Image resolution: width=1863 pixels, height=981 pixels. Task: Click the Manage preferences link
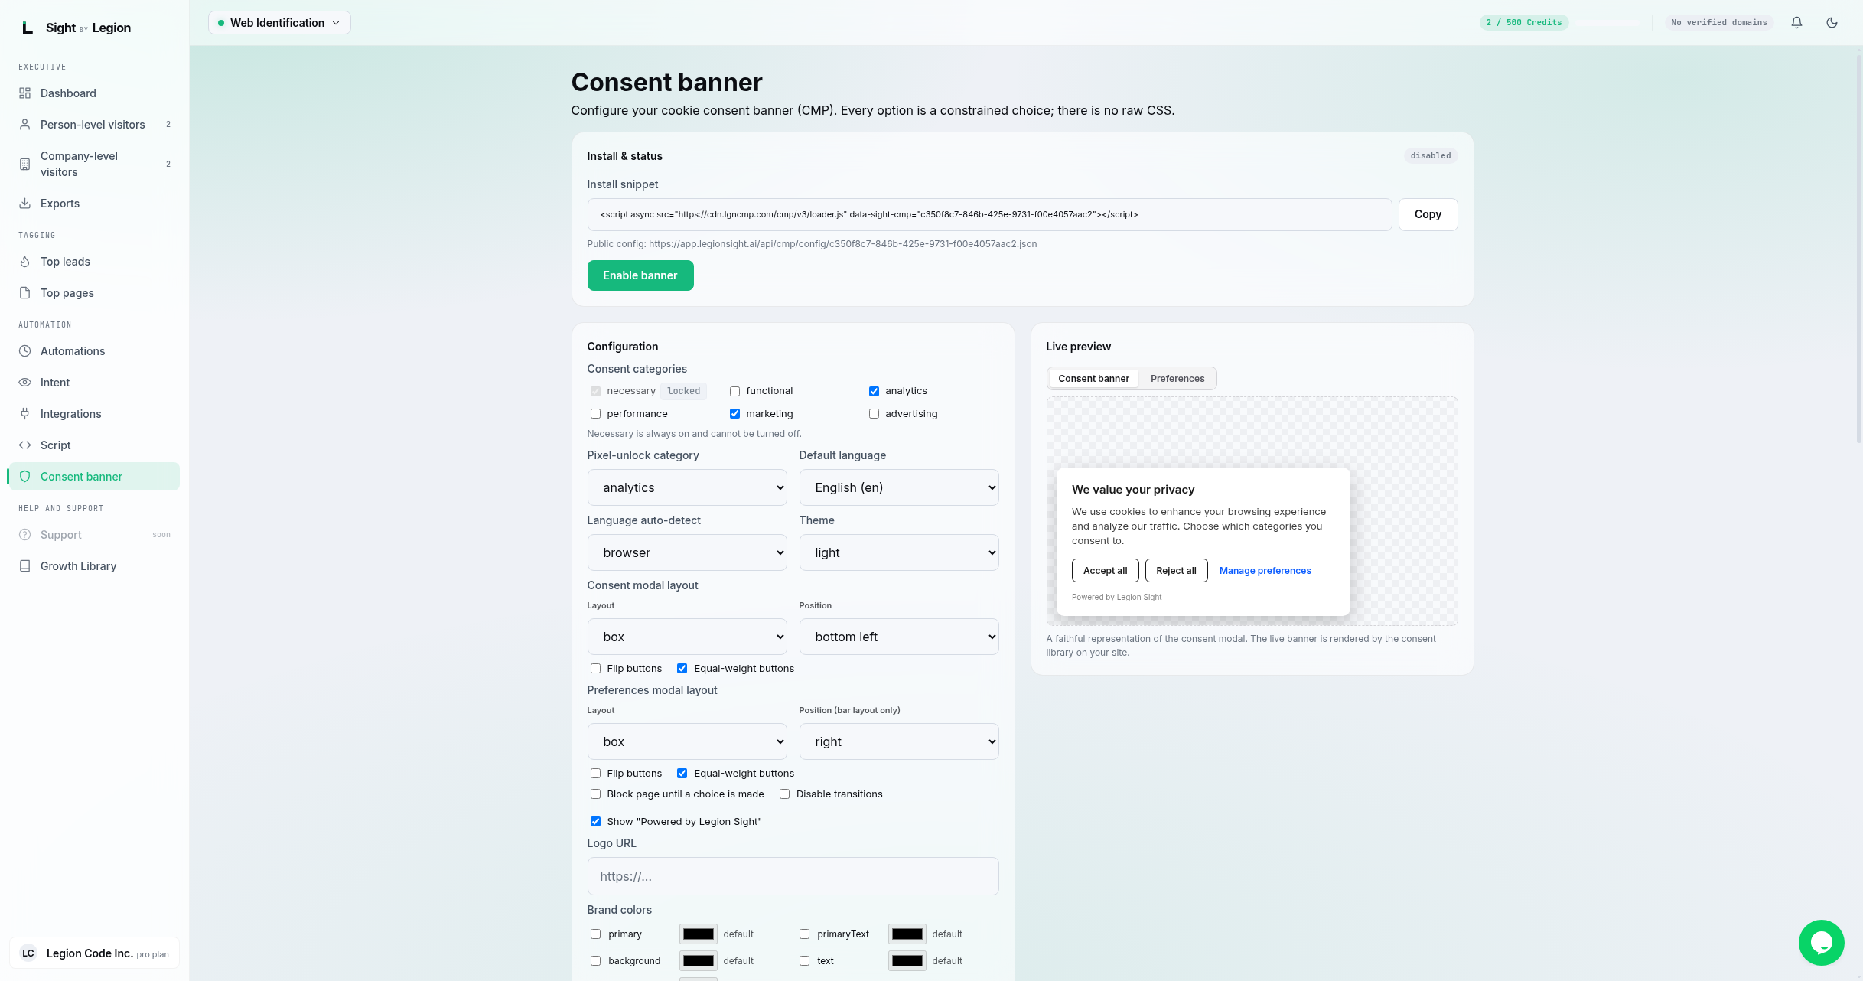click(x=1265, y=571)
